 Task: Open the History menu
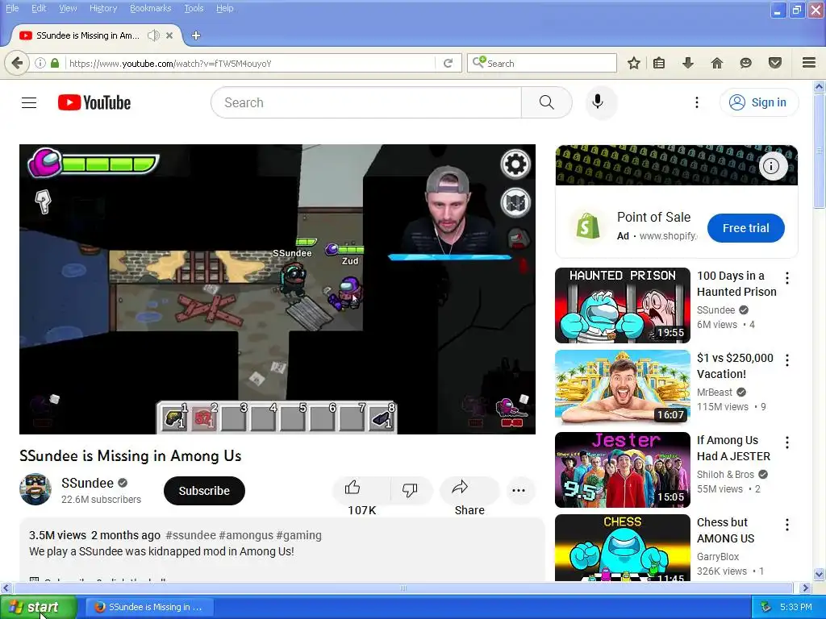click(103, 8)
